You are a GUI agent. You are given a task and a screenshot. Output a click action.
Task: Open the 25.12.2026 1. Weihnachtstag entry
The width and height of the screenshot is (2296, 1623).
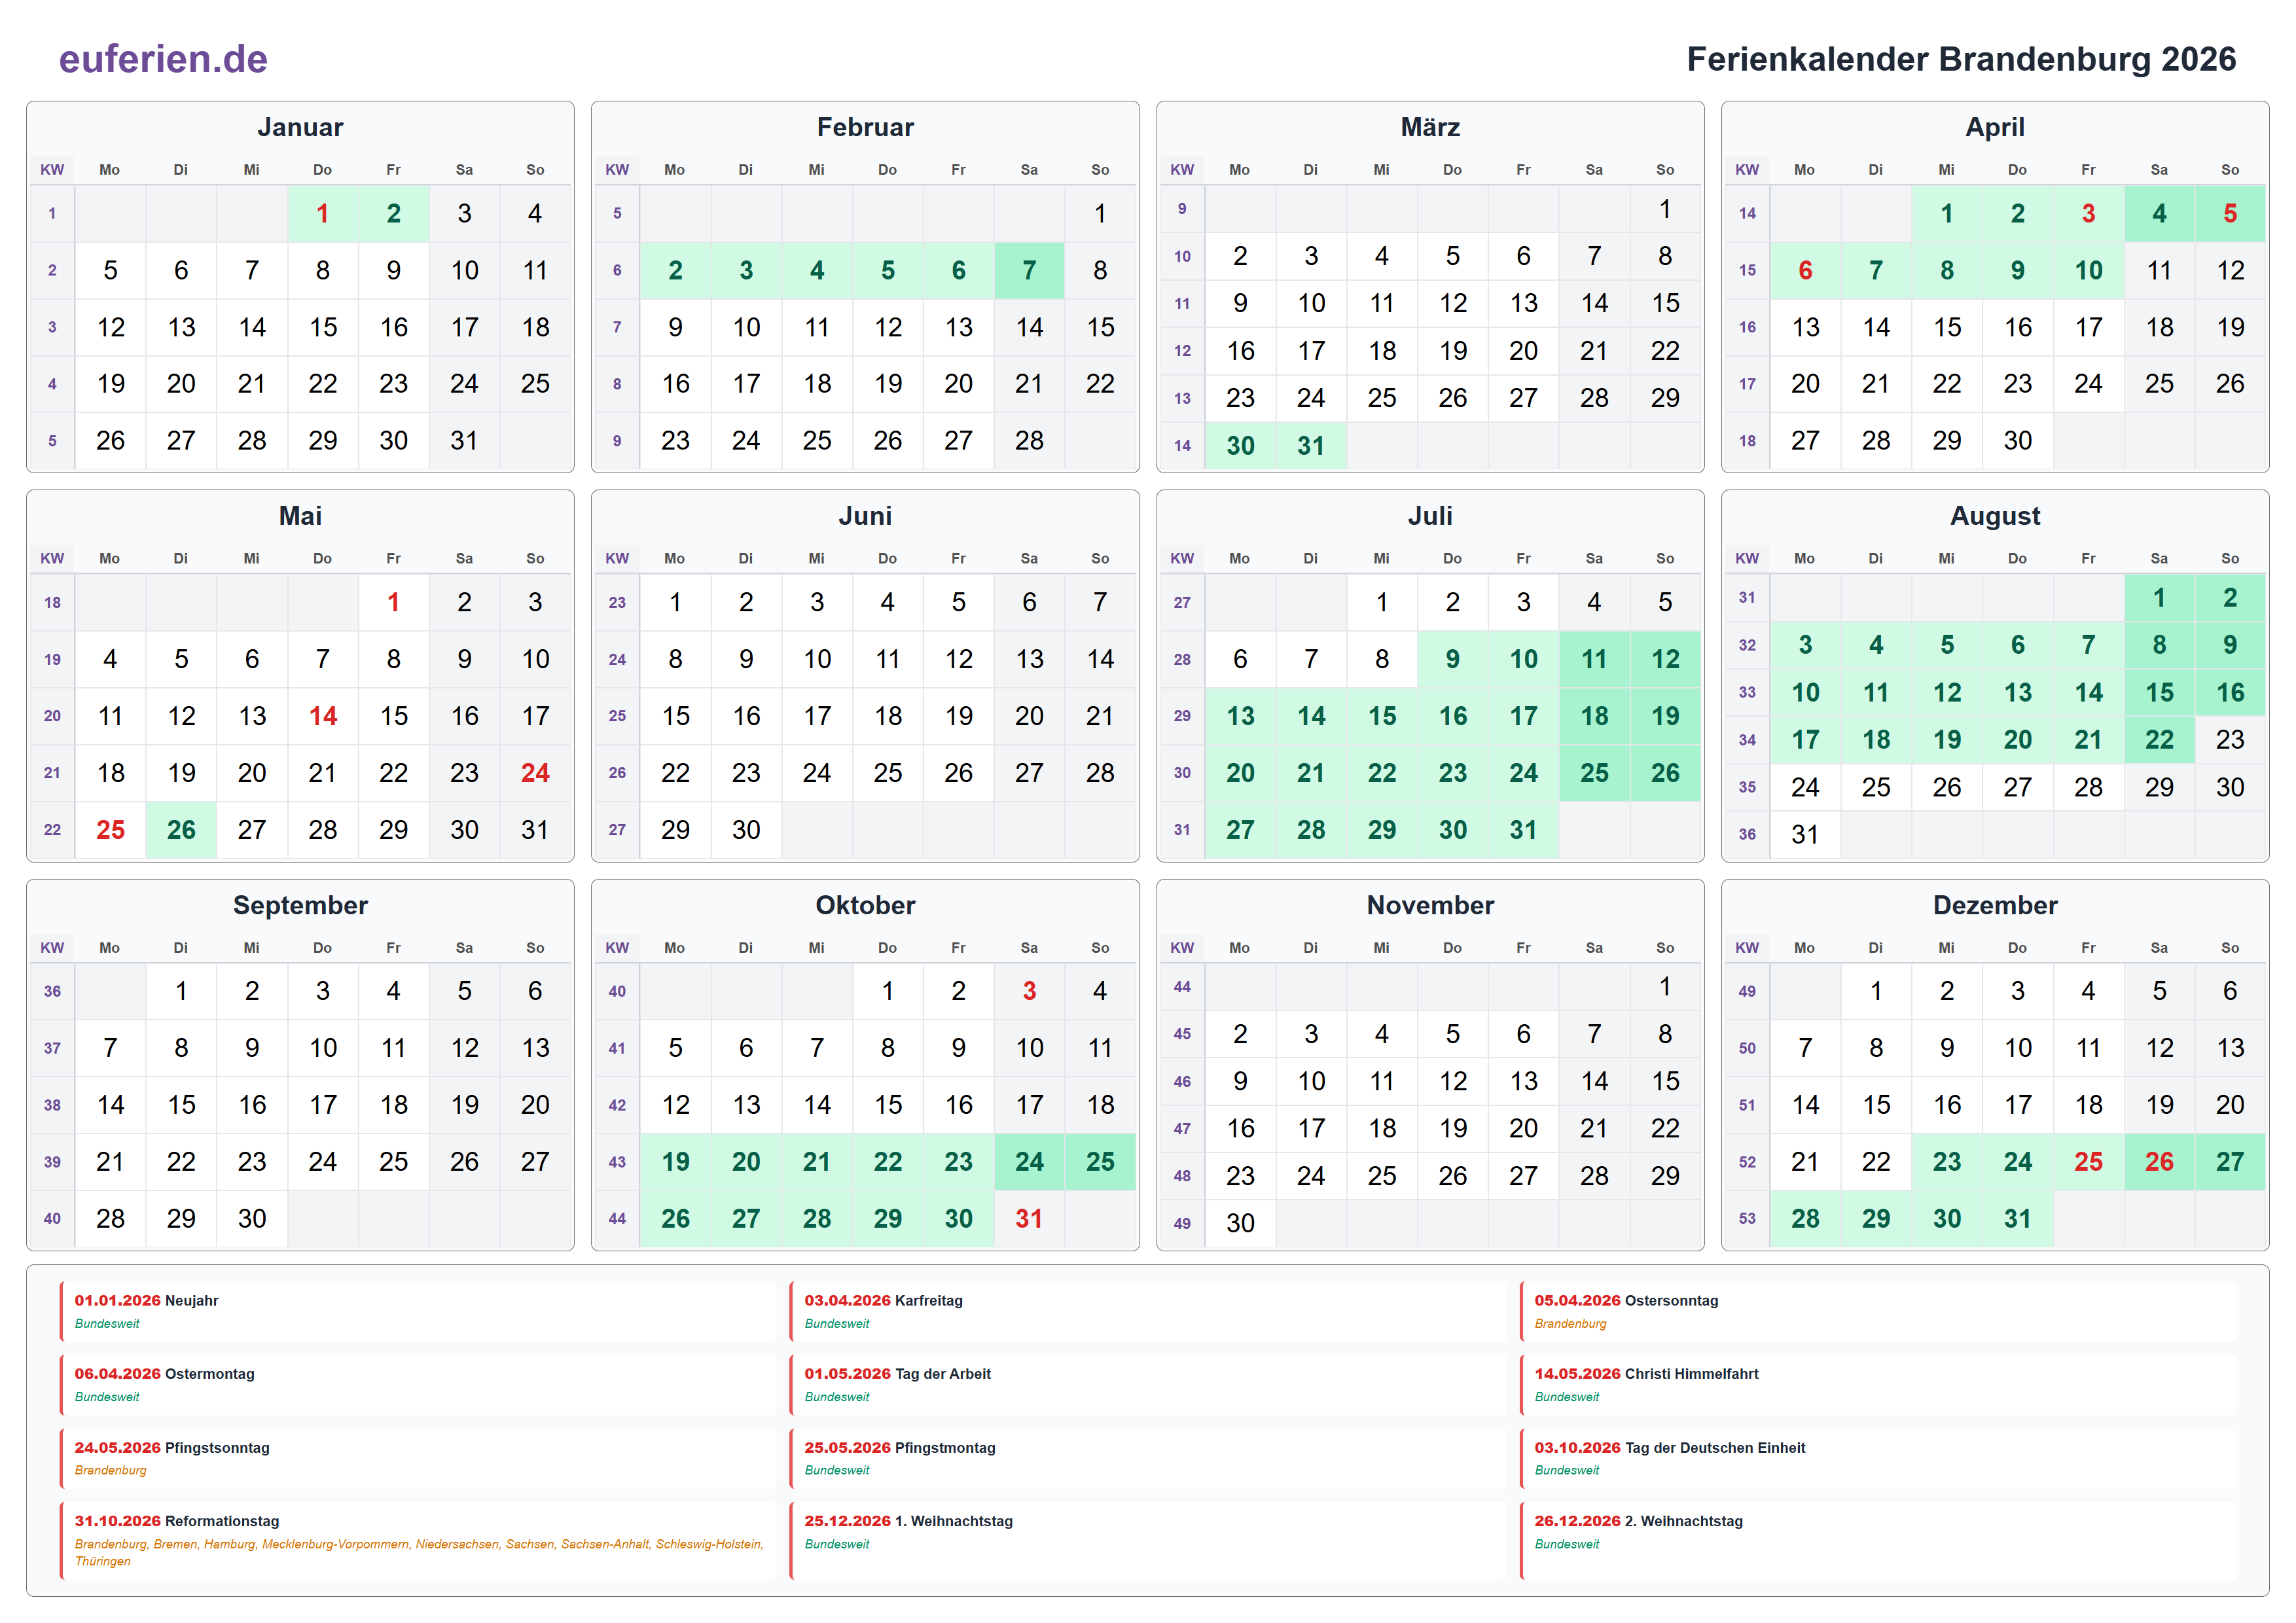(1148, 1540)
